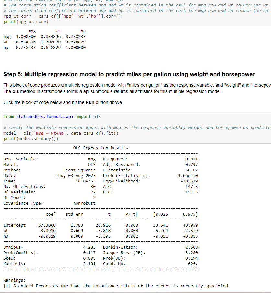The width and height of the screenshot is (271, 293).
Task: Select the Intercept coefficient 37.3000
Action: [x=47, y=225]
